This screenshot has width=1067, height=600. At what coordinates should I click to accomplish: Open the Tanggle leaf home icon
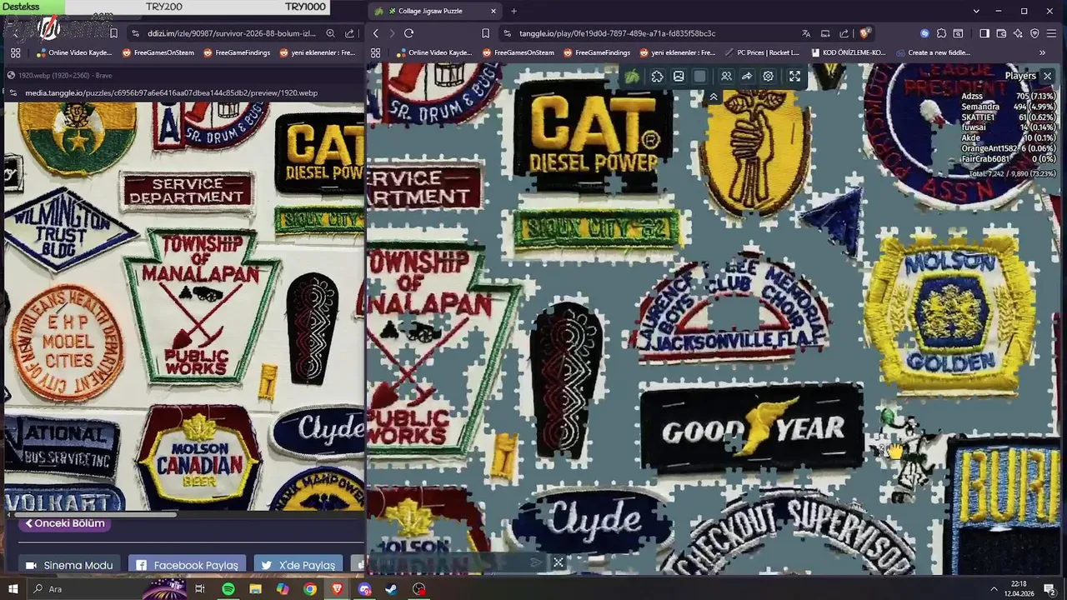pos(633,76)
